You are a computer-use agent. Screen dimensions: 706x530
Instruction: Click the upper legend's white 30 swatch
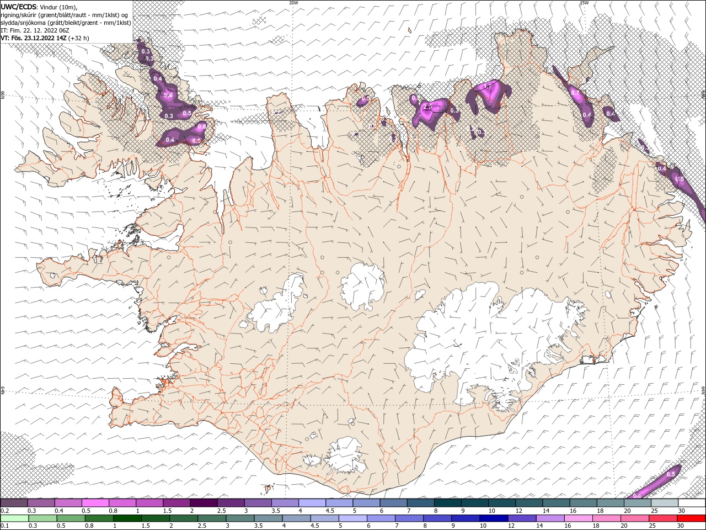[692, 502]
